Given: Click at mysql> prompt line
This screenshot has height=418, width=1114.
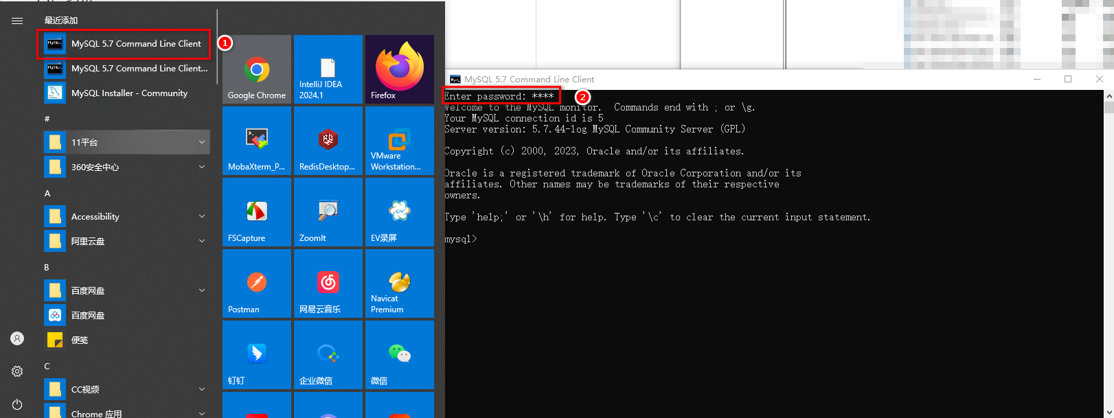Looking at the screenshot, I should coord(460,239).
